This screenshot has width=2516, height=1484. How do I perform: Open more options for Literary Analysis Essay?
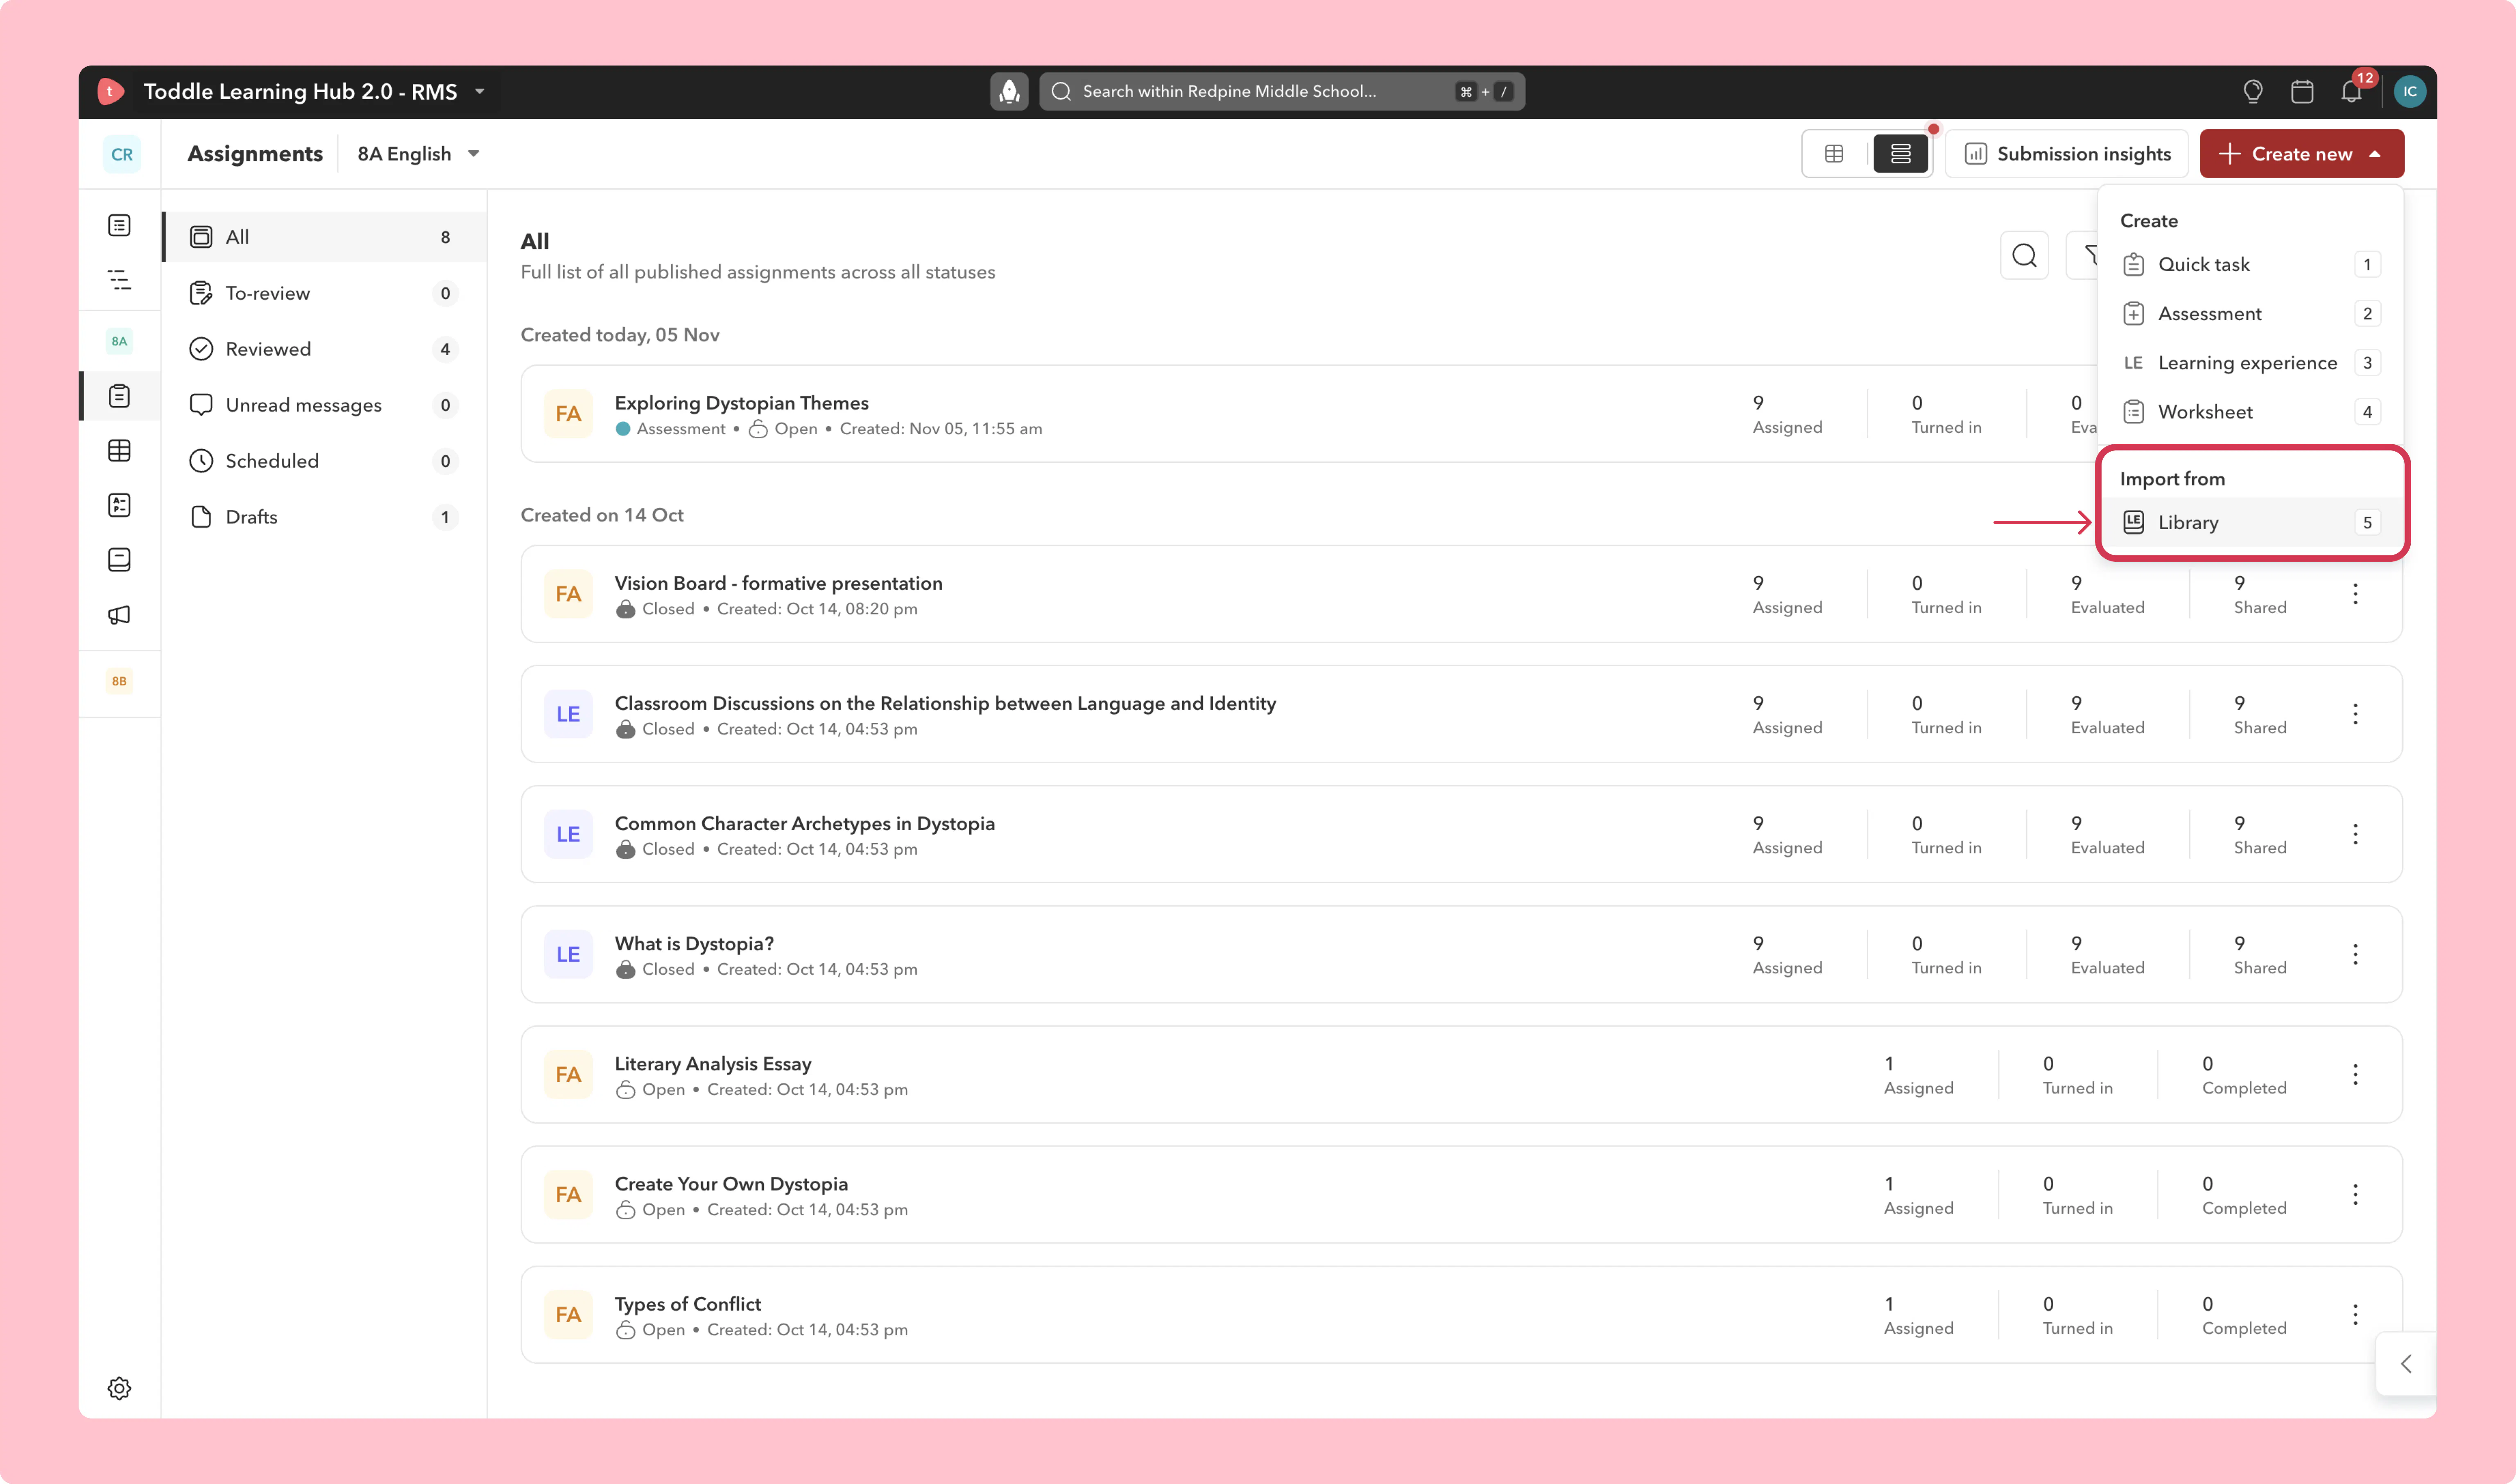point(2355,1074)
